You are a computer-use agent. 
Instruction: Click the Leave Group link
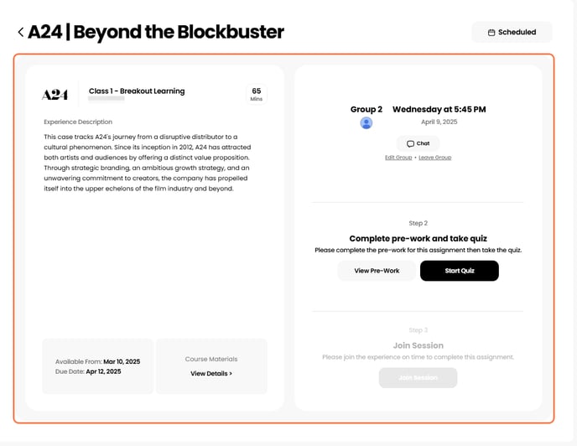point(434,158)
